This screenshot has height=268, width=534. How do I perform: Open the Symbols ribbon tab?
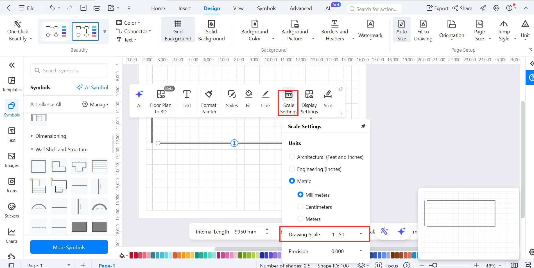click(266, 8)
